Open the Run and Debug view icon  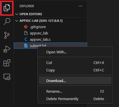coord(7,49)
